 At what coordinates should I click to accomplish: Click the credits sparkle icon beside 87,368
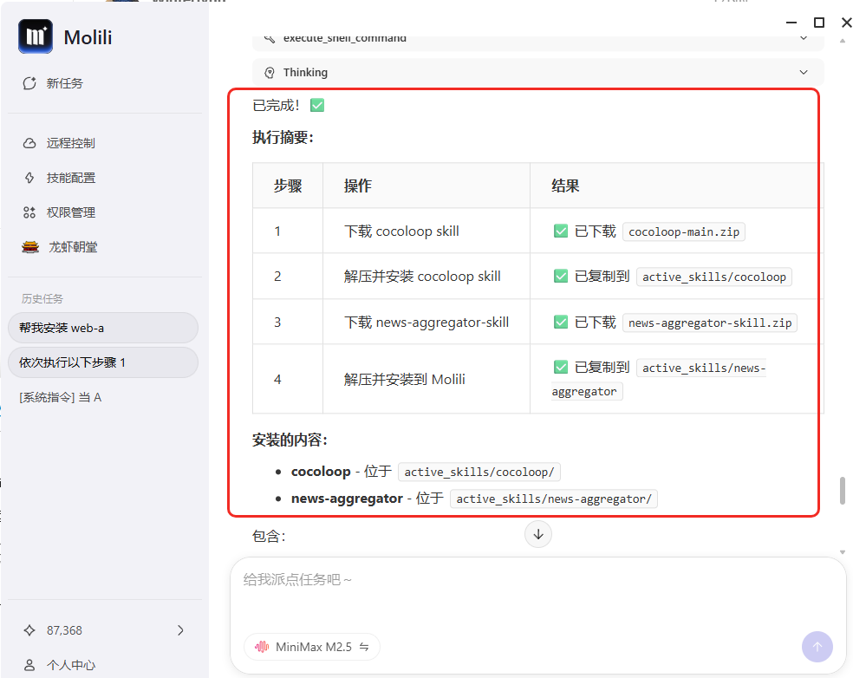click(29, 630)
